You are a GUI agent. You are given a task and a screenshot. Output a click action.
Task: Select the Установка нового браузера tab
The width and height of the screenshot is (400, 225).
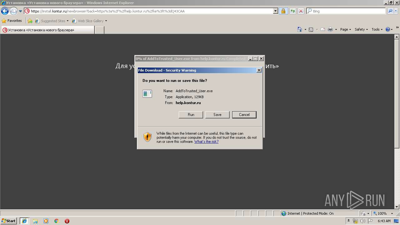pos(47,30)
